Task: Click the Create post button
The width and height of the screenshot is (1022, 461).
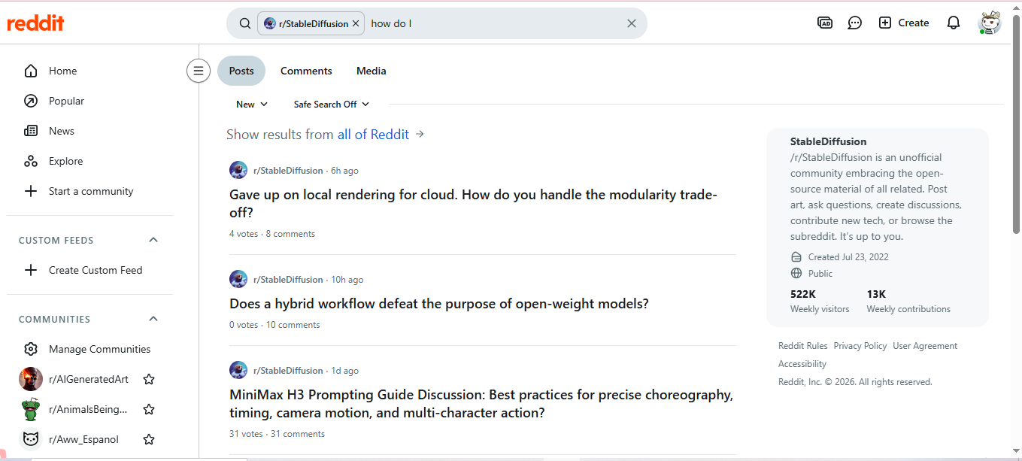Action: click(904, 23)
